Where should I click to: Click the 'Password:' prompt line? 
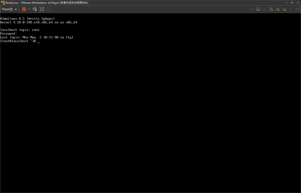9,34
